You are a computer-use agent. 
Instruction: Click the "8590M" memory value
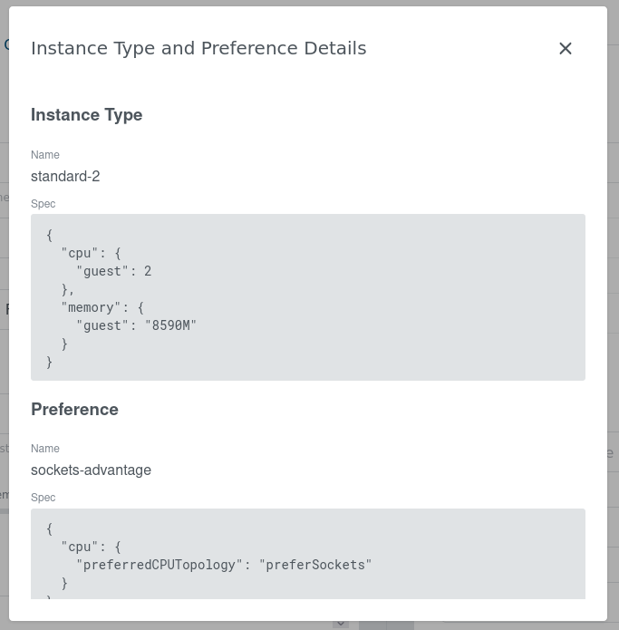click(x=170, y=325)
